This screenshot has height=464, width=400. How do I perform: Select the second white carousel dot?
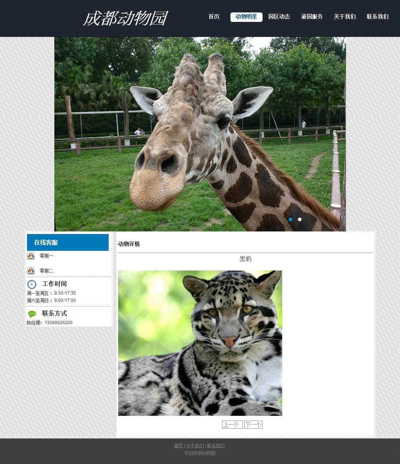click(300, 219)
